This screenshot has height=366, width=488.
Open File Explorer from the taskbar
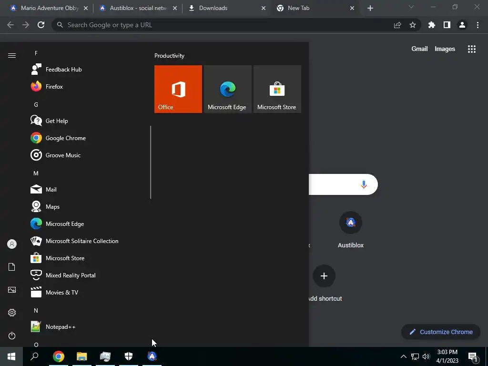coord(82,356)
